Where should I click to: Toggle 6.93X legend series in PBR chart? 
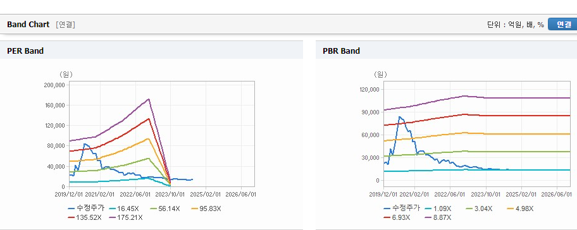pos(397,217)
